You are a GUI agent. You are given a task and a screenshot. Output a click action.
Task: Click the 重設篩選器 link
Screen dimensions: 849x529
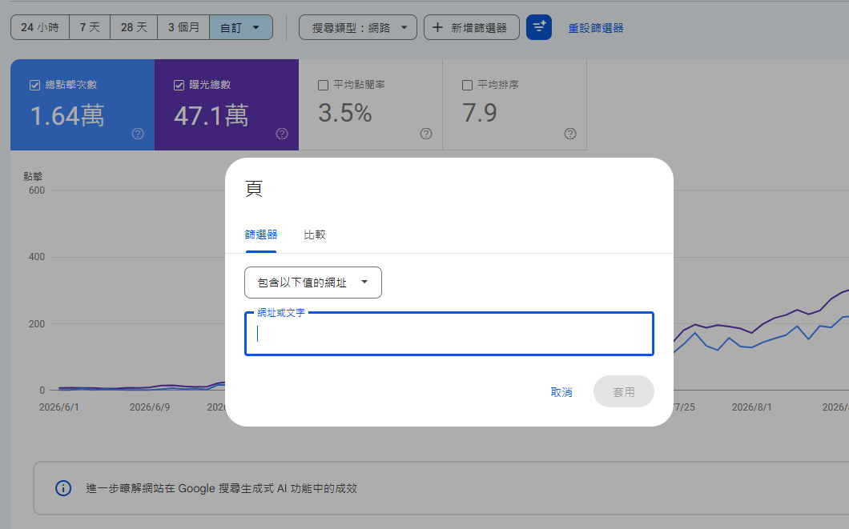tap(596, 28)
